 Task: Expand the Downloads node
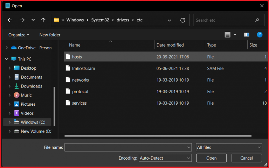pyautogui.click(x=9, y=86)
